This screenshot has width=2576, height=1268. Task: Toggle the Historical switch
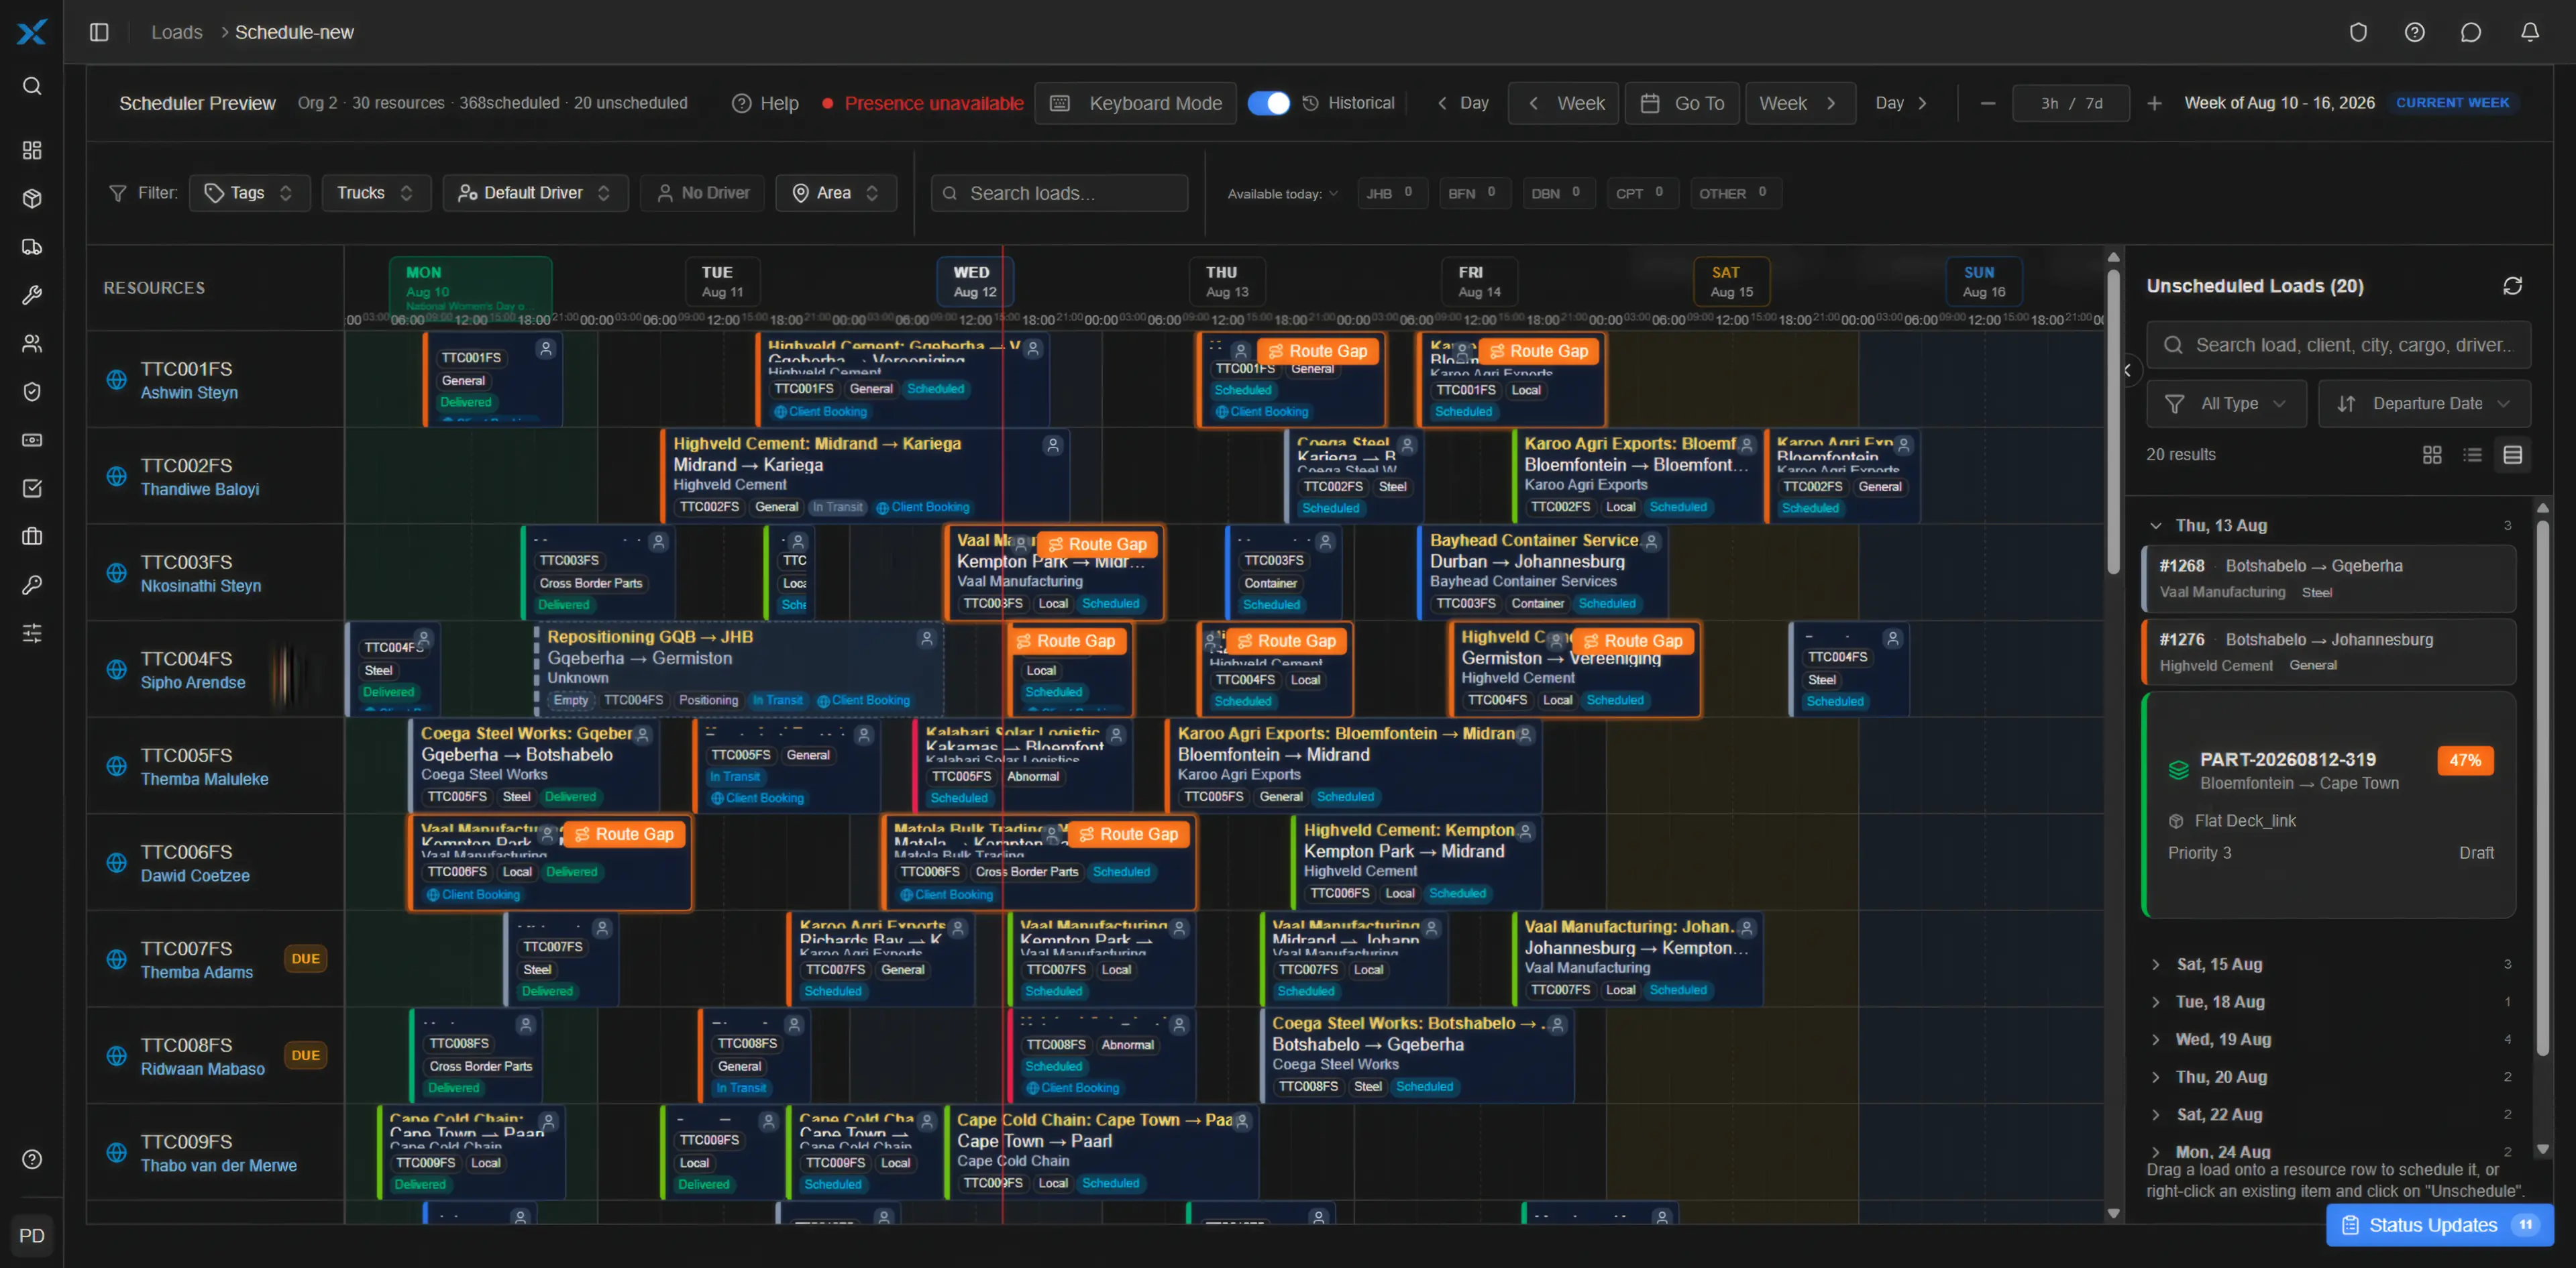pos(1268,103)
